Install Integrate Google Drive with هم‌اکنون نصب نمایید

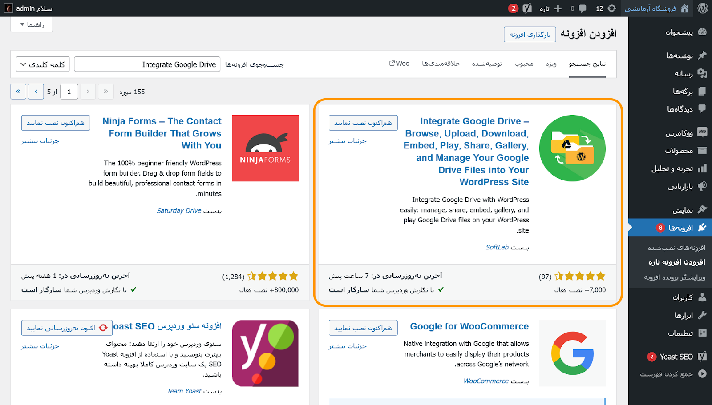363,123
